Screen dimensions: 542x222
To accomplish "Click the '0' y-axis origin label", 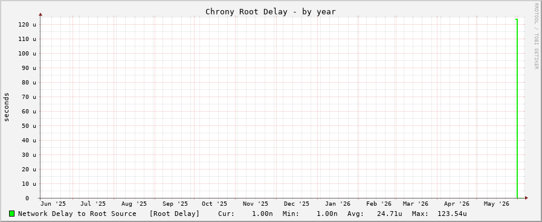I will click(x=27, y=198).
